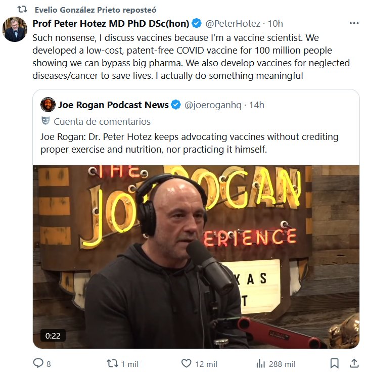The image size is (367, 377).
Task: Open the view analytics bar chart icon
Action: (261, 363)
